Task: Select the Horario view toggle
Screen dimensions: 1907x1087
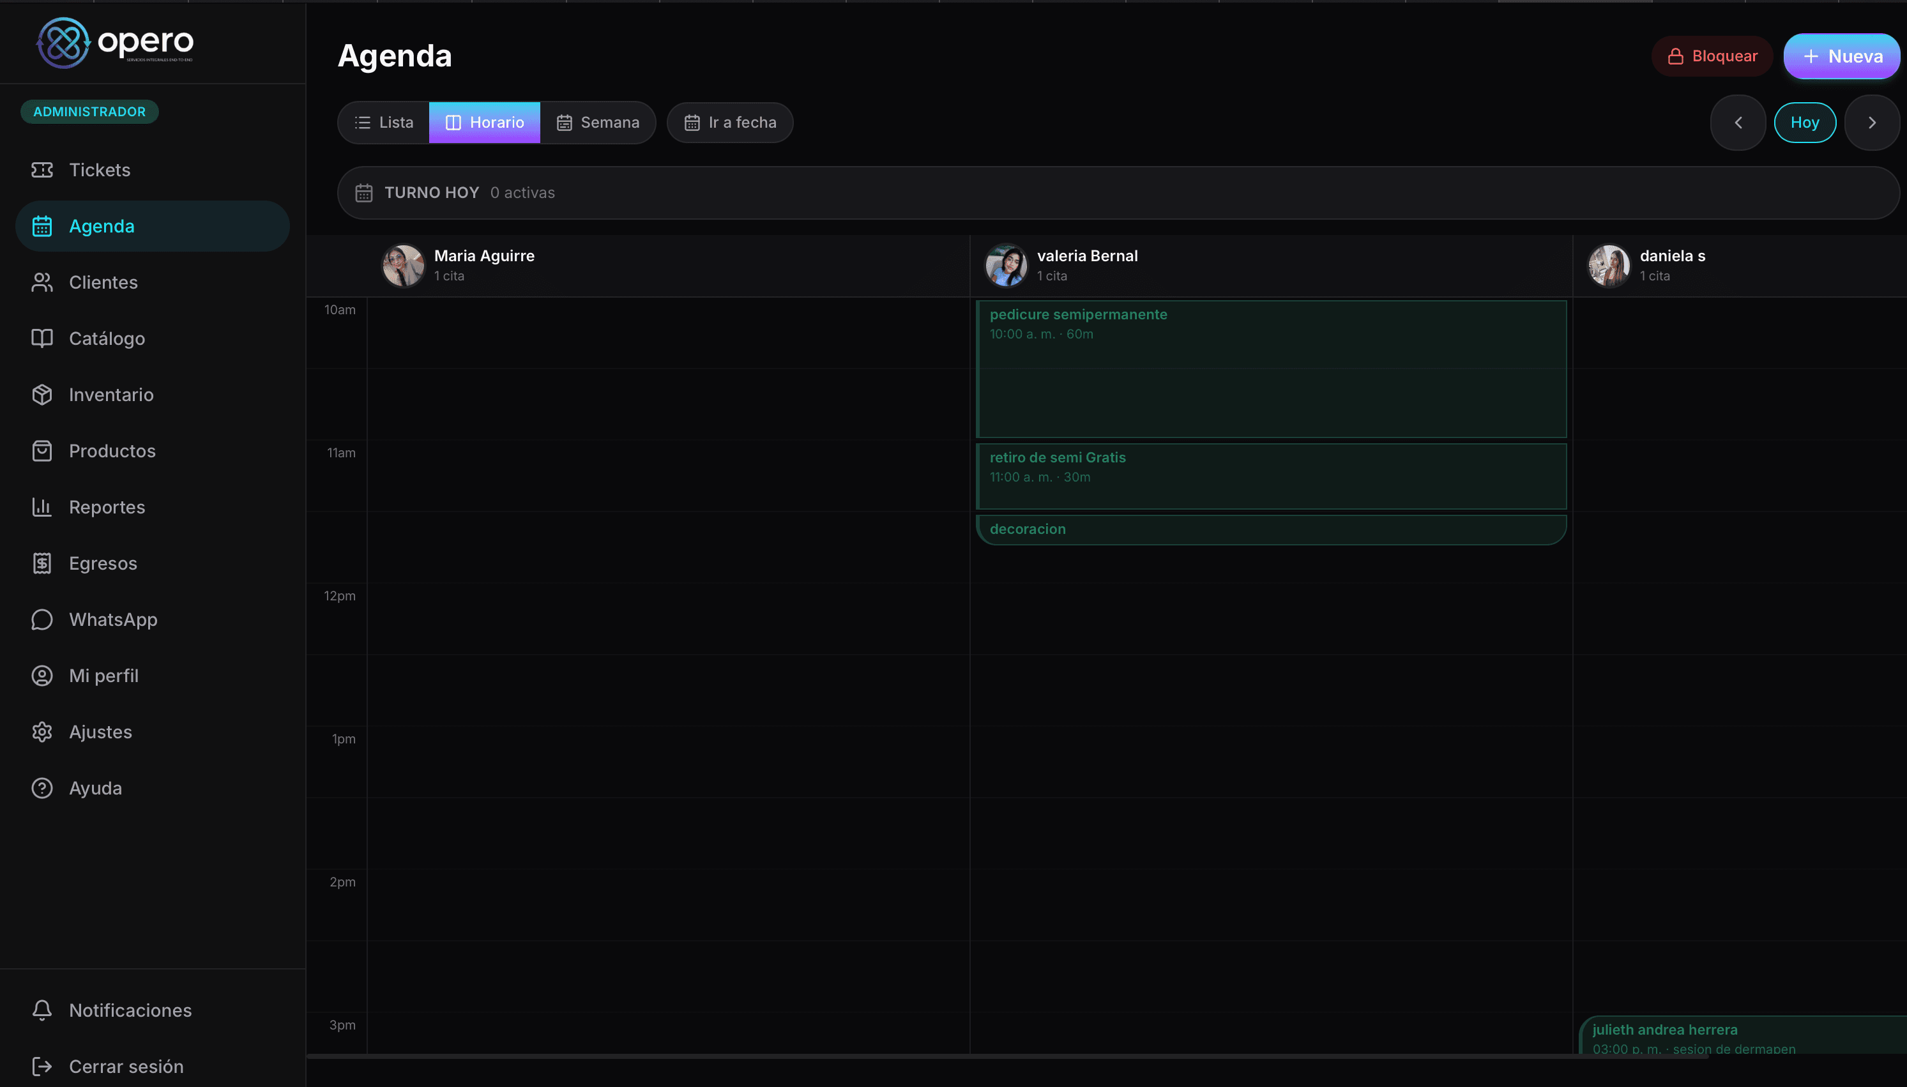Action: [x=484, y=123]
